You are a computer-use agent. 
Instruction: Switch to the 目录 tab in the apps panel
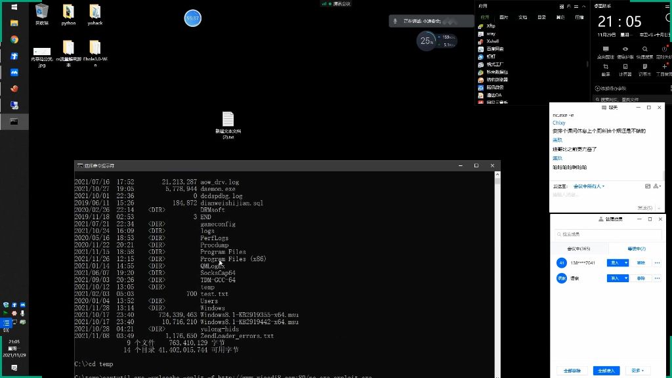click(541, 18)
